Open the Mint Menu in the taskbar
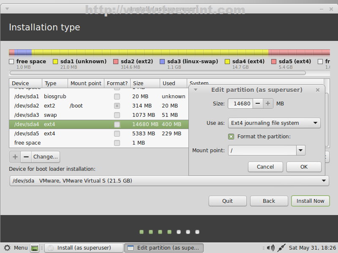 [16, 248]
